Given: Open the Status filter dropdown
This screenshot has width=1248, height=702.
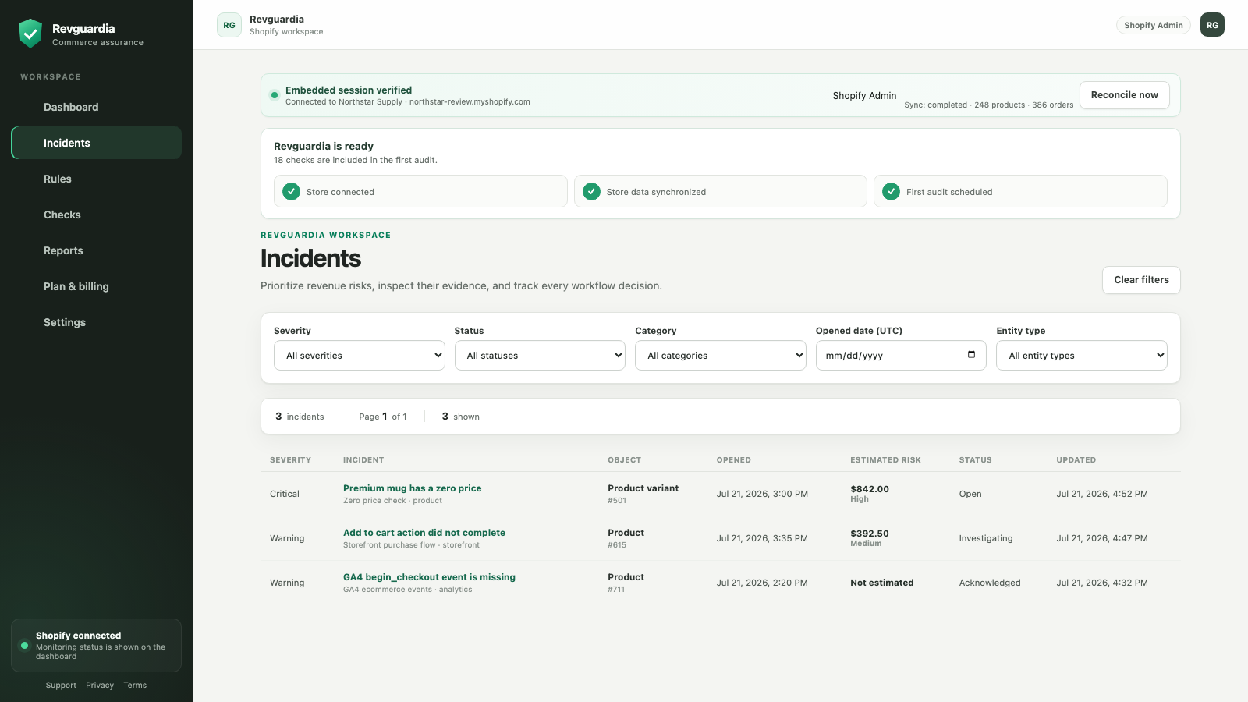Looking at the screenshot, I should pyautogui.click(x=540, y=356).
